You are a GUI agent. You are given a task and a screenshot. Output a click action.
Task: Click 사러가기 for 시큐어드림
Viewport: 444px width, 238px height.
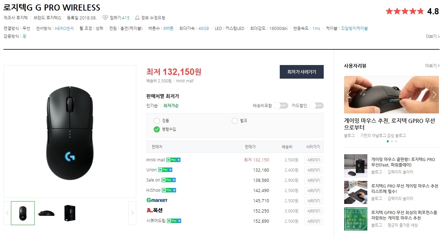(314, 221)
